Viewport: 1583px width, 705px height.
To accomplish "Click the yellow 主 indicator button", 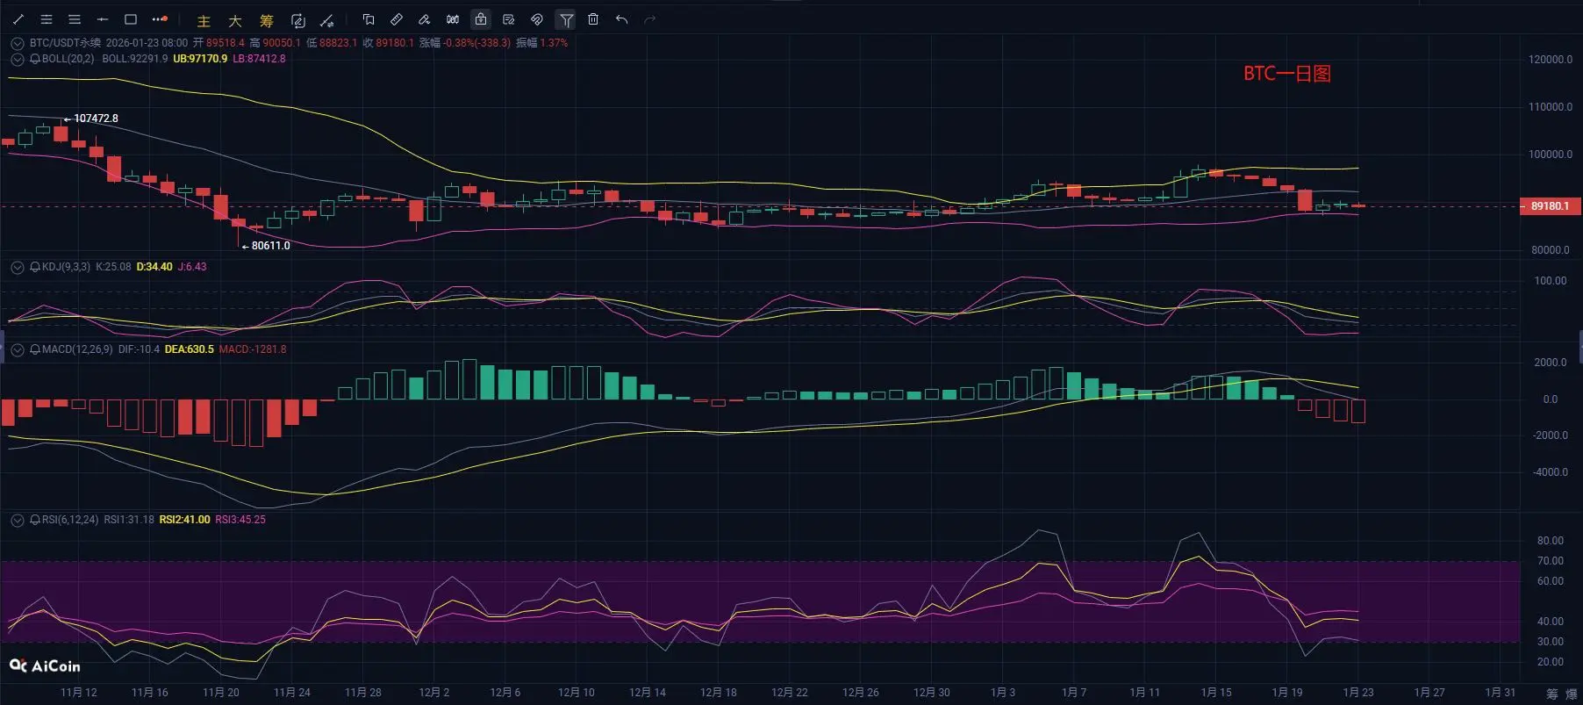I will click(204, 20).
